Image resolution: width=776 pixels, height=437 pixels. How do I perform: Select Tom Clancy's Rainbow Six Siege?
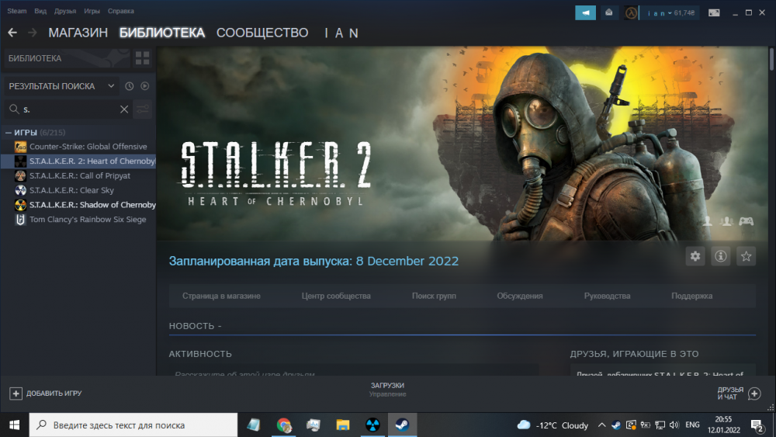(x=88, y=219)
